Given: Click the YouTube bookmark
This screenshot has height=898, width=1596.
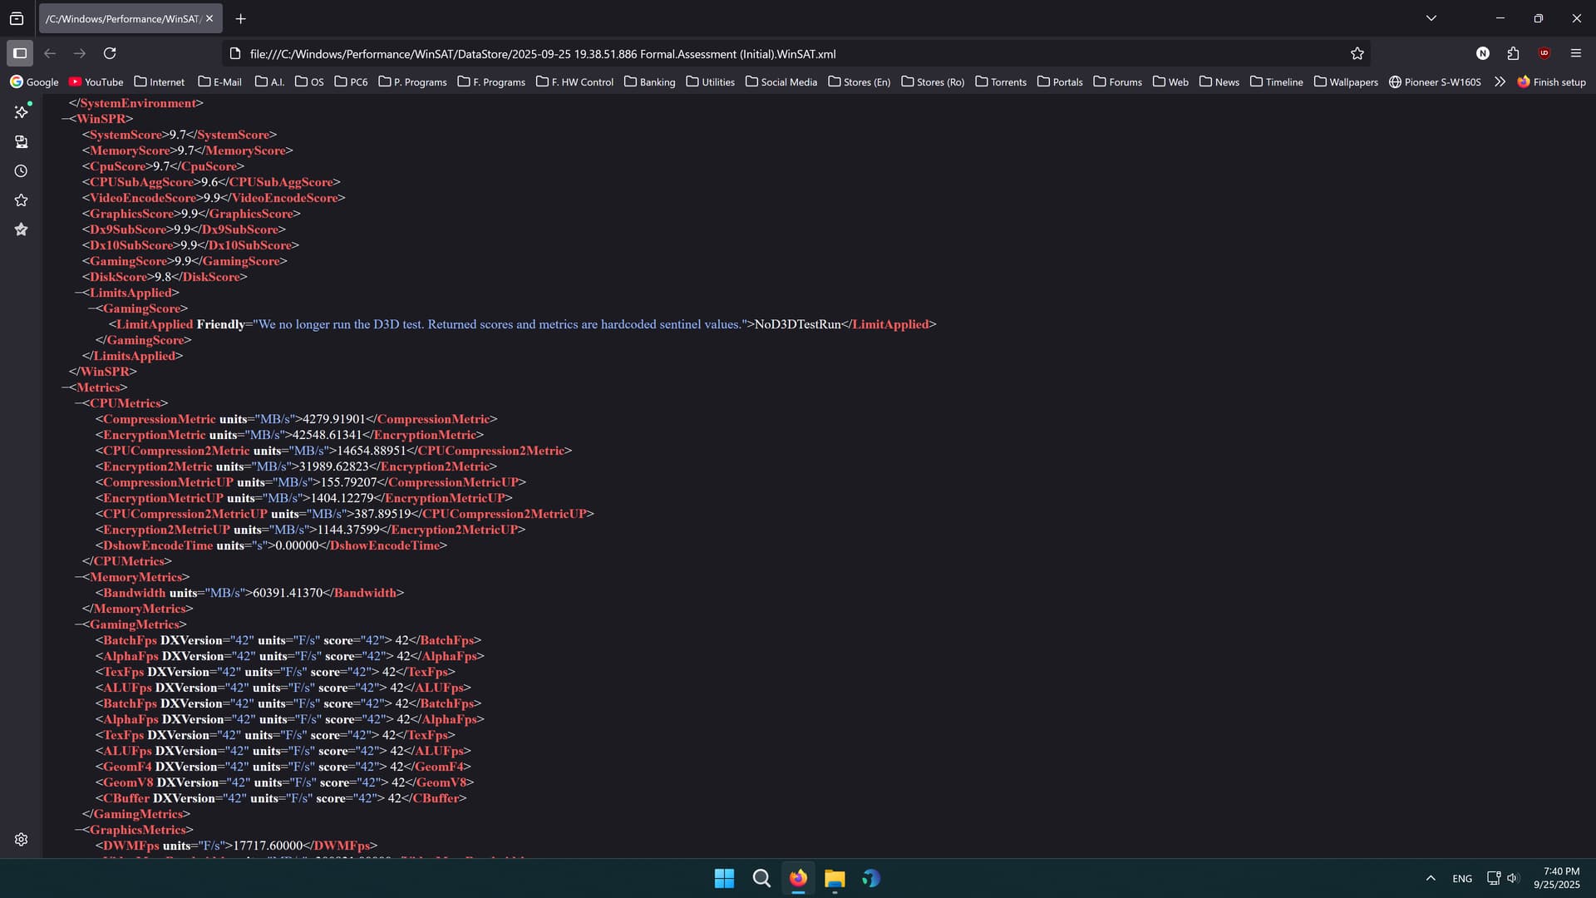Looking at the screenshot, I should [96, 81].
